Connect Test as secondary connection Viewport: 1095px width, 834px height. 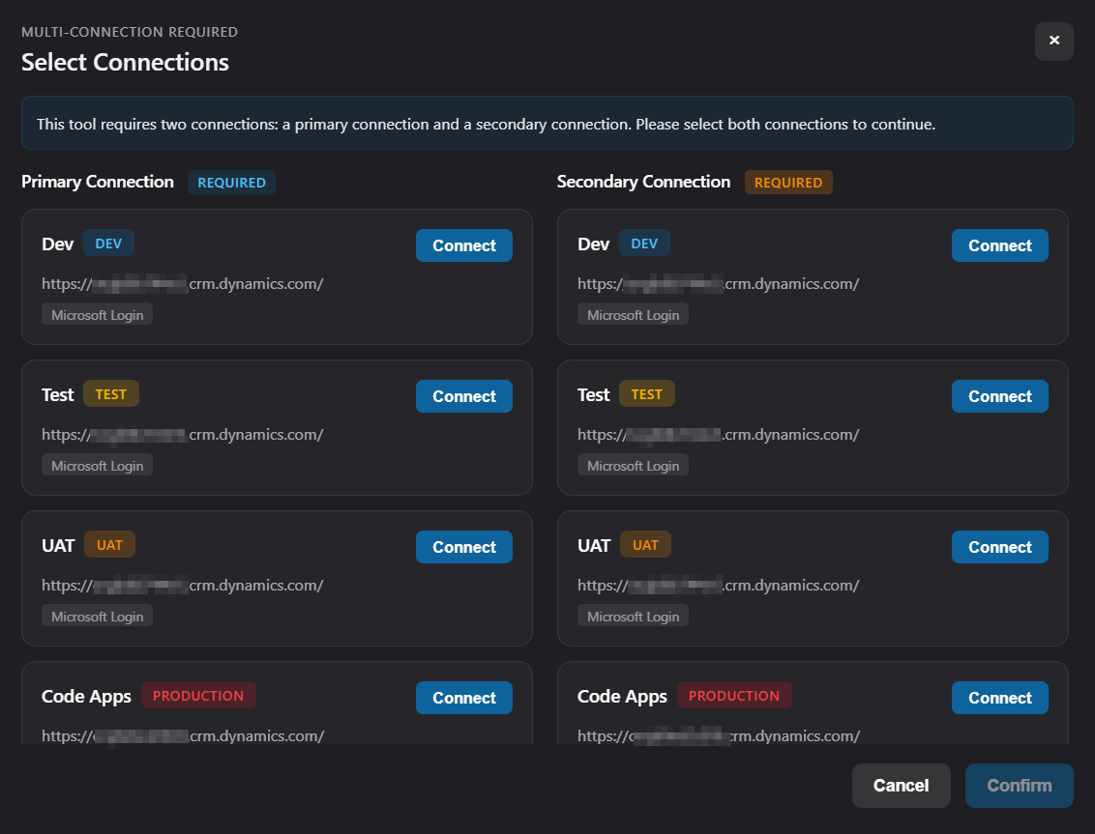[x=999, y=396]
